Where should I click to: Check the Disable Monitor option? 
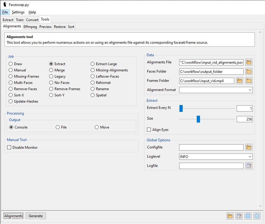(x=9, y=148)
